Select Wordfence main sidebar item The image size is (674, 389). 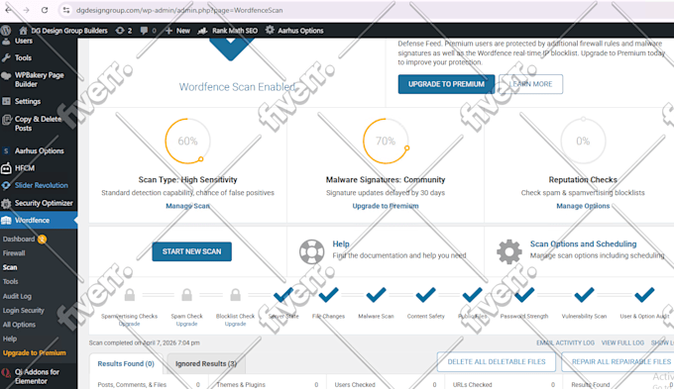[x=39, y=220]
